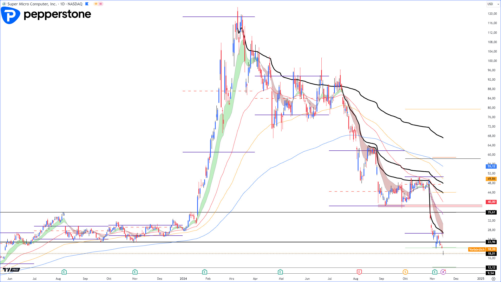Click the orange Vorbörslich price label
Viewport: 501px width, 282px height.
coord(477,250)
